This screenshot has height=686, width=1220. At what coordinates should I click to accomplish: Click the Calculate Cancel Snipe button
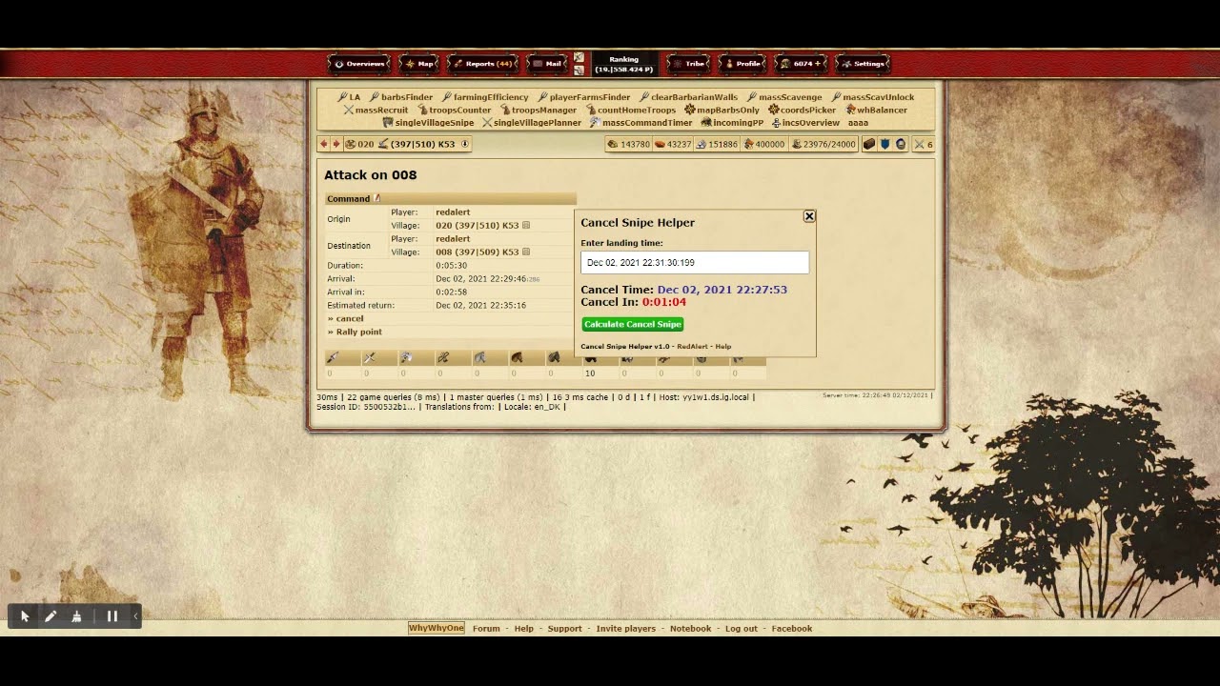coord(633,324)
